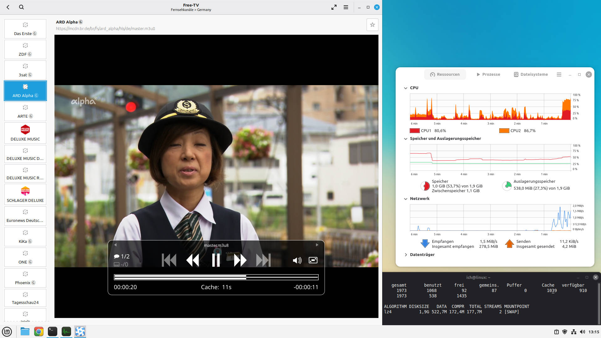This screenshot has height=338, width=601.
Task: Pause the video with the pause button
Action: tap(216, 260)
